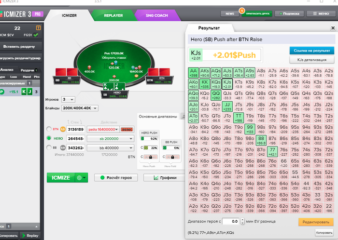
Task: Open the Игроков player count dropdown
Action: 68,99
